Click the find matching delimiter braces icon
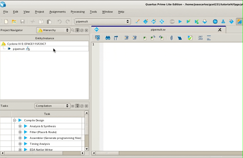The width and height of the screenshot is (243, 158). coord(116,38)
